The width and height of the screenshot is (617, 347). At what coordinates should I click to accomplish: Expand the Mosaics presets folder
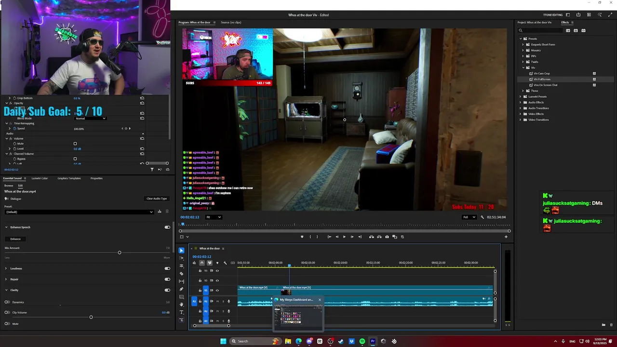pos(523,50)
